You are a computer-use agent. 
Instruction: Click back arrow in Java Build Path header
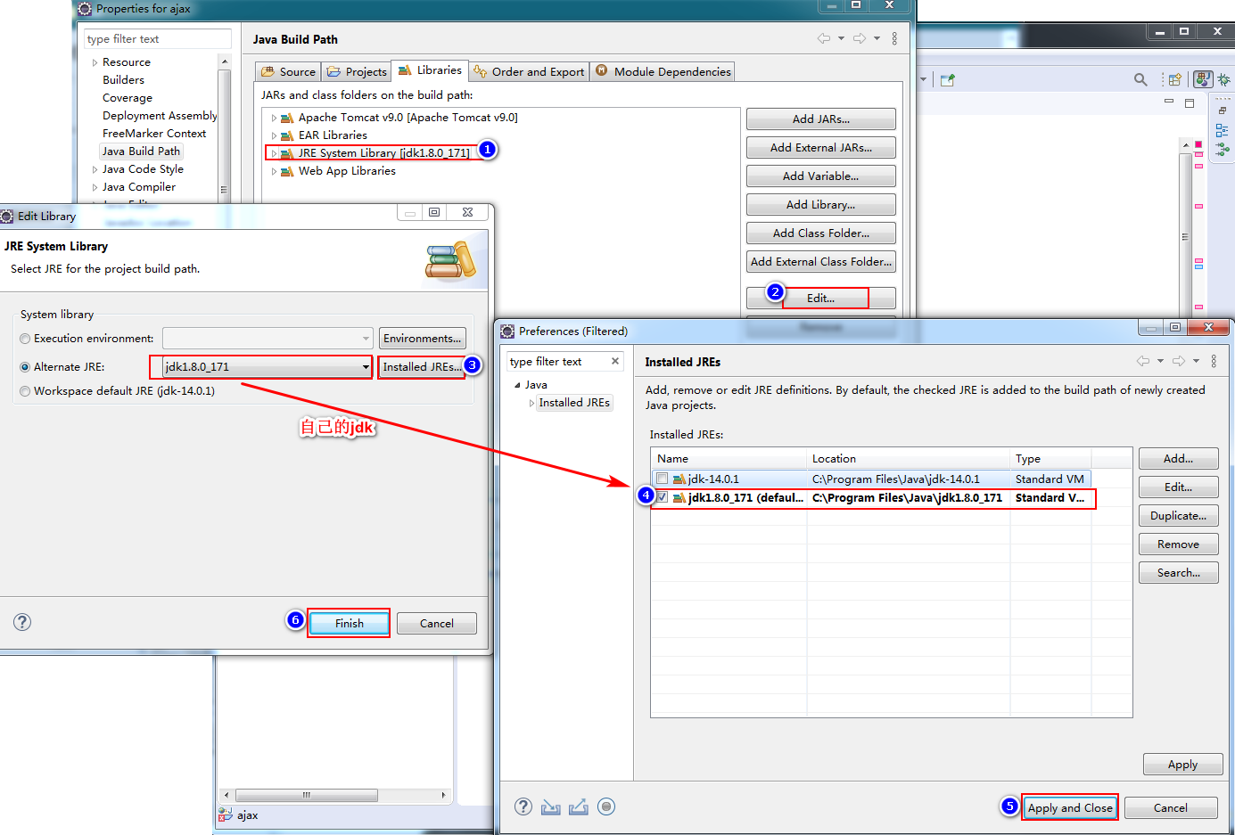[x=823, y=38]
